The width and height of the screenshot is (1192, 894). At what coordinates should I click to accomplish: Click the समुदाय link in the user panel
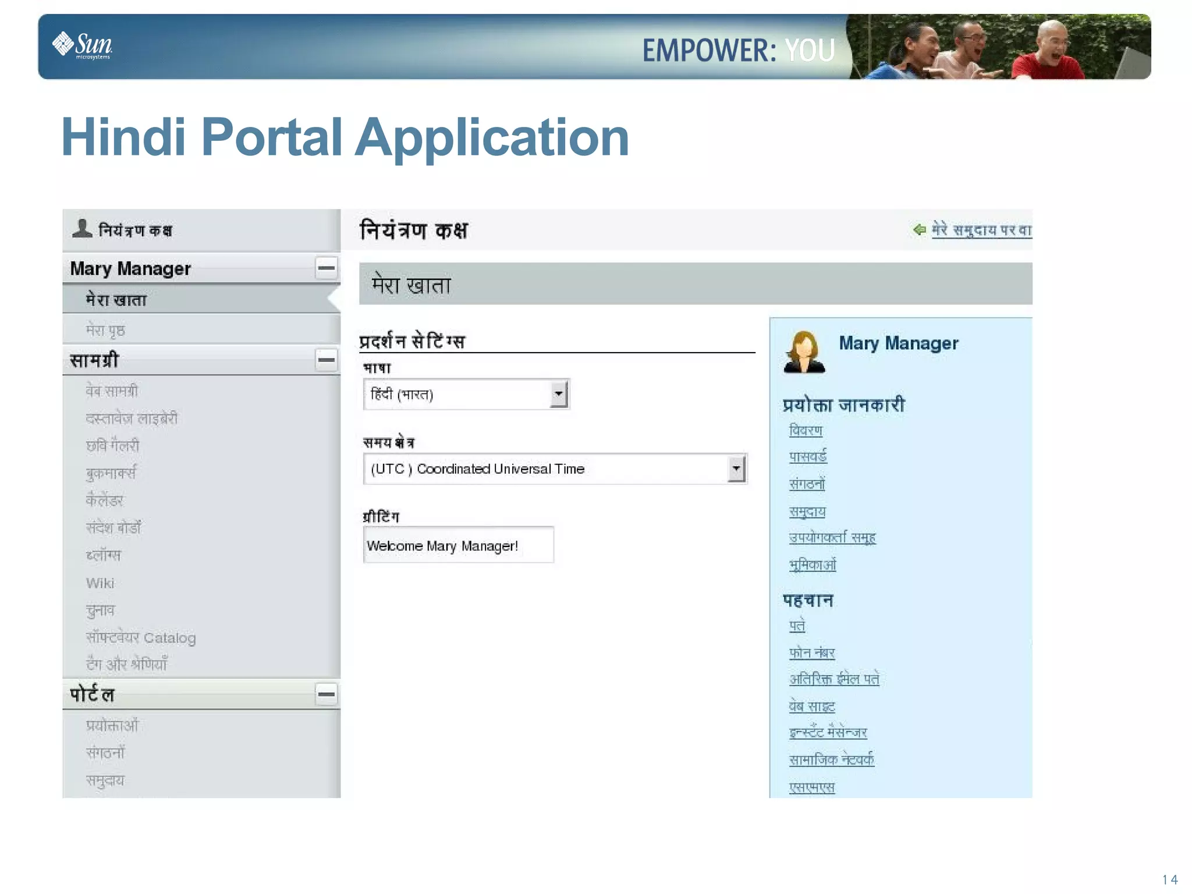[x=807, y=511]
